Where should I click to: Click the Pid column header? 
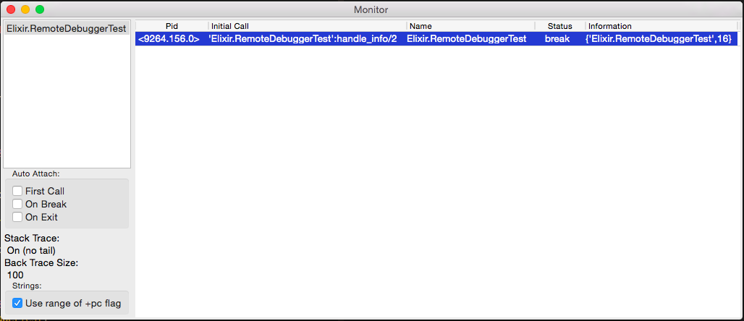[x=172, y=26]
